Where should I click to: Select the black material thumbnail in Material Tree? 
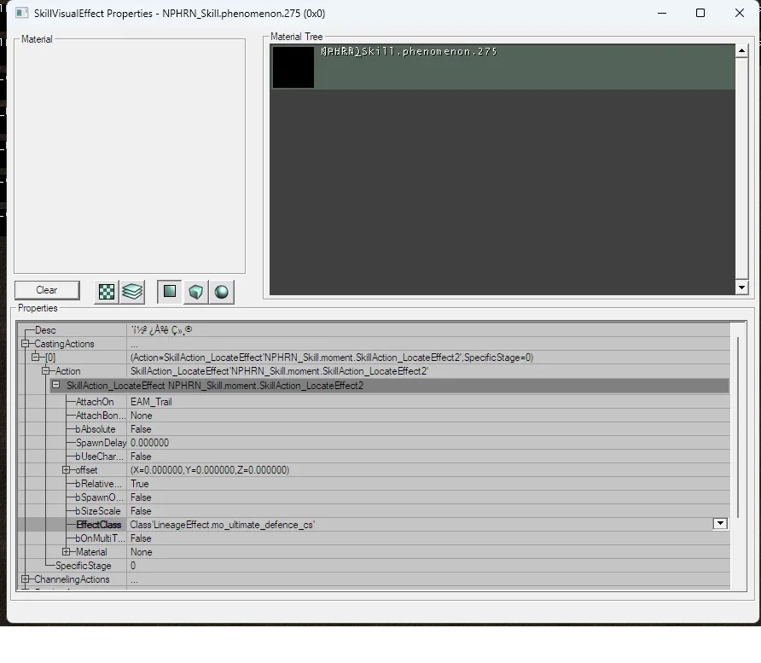[x=293, y=67]
